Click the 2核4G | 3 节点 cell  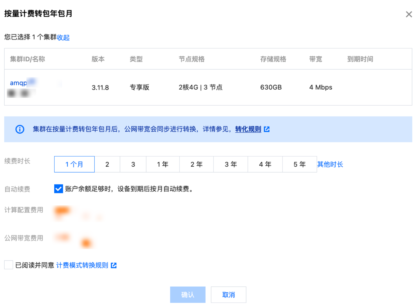pos(201,87)
